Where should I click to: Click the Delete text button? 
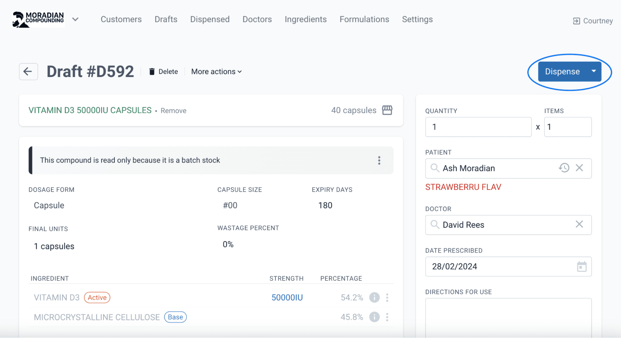168,71
